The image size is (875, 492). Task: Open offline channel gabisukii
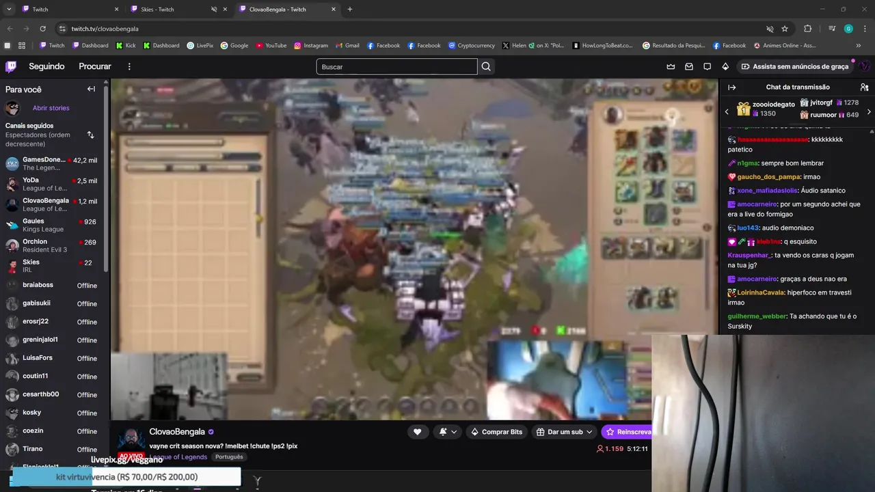[x=52, y=303]
